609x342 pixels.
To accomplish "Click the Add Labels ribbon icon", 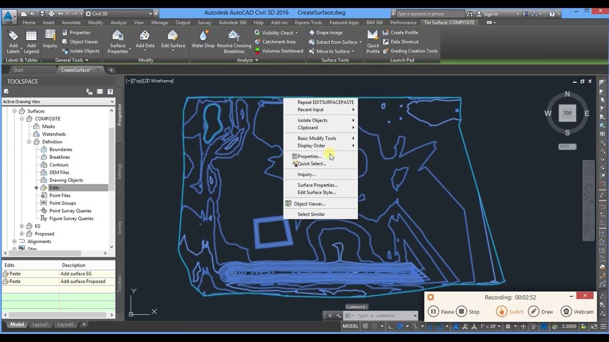I will (13, 41).
